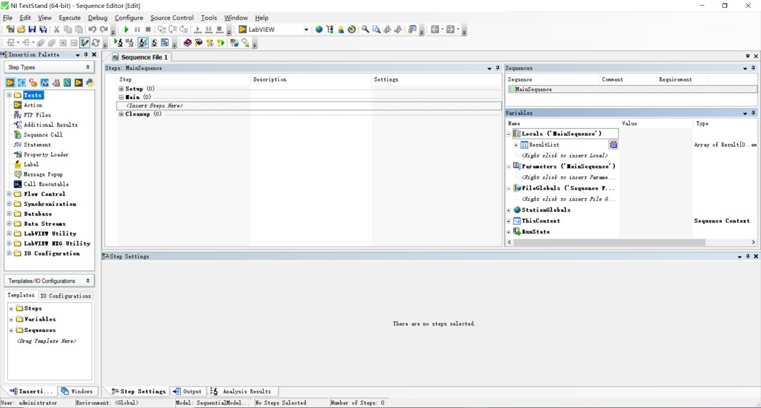
Task: Open the Tools menu
Action: coord(209,18)
